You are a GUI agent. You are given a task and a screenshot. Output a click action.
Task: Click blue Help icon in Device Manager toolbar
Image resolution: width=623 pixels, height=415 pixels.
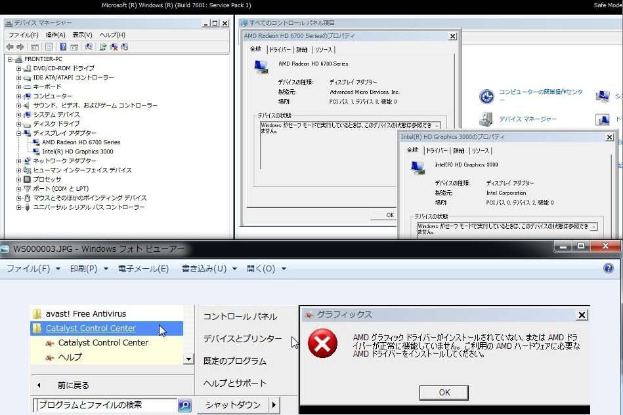pos(63,47)
